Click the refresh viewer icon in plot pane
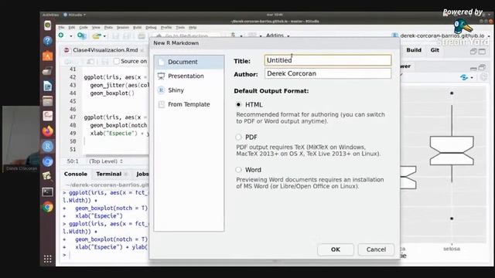 pos(464,77)
